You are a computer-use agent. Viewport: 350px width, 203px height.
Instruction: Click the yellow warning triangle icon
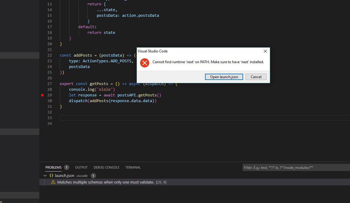(53, 182)
